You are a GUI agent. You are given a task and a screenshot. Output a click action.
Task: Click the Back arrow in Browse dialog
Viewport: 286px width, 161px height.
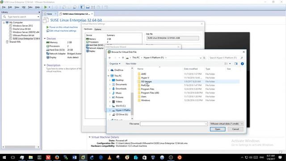110,58
